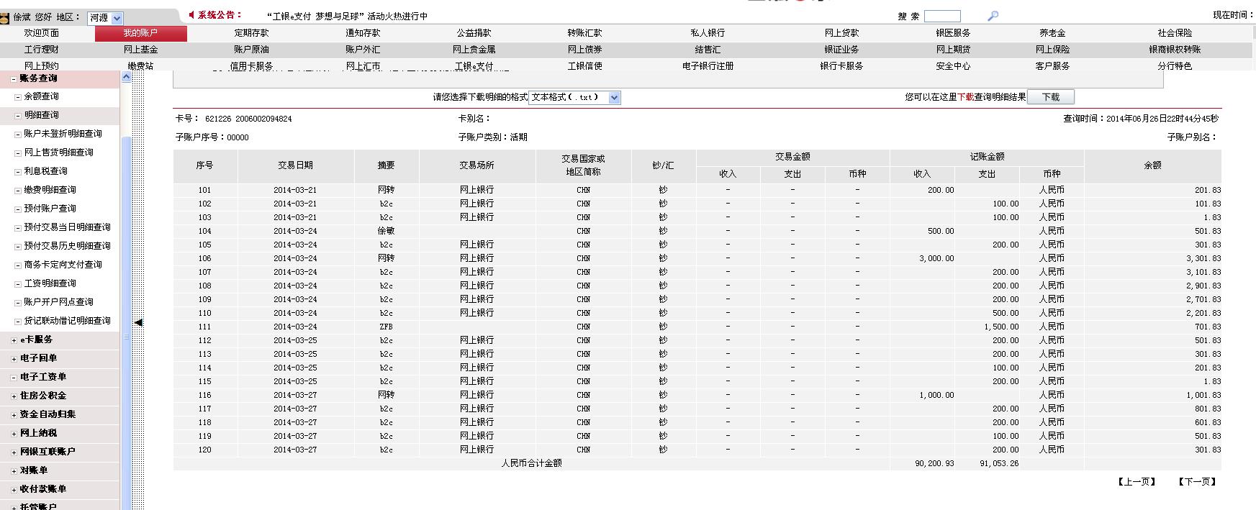Click the magnifier search icon

point(993,16)
